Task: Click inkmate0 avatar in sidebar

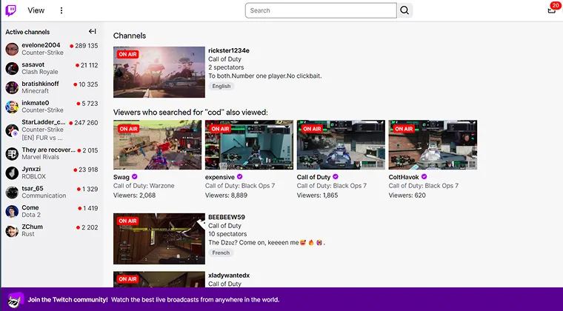Action: point(12,107)
